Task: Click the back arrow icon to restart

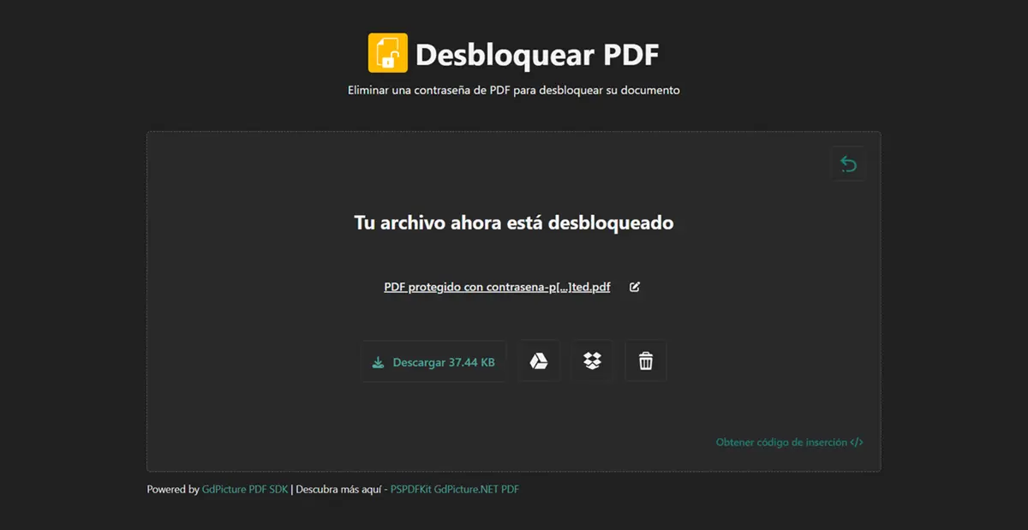Action: click(848, 164)
